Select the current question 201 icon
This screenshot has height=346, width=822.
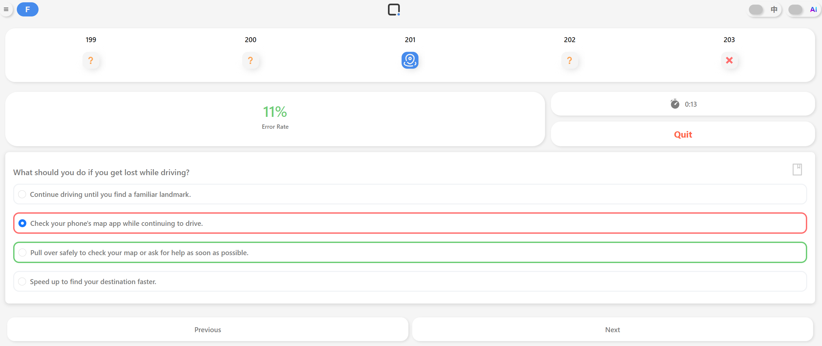click(410, 60)
